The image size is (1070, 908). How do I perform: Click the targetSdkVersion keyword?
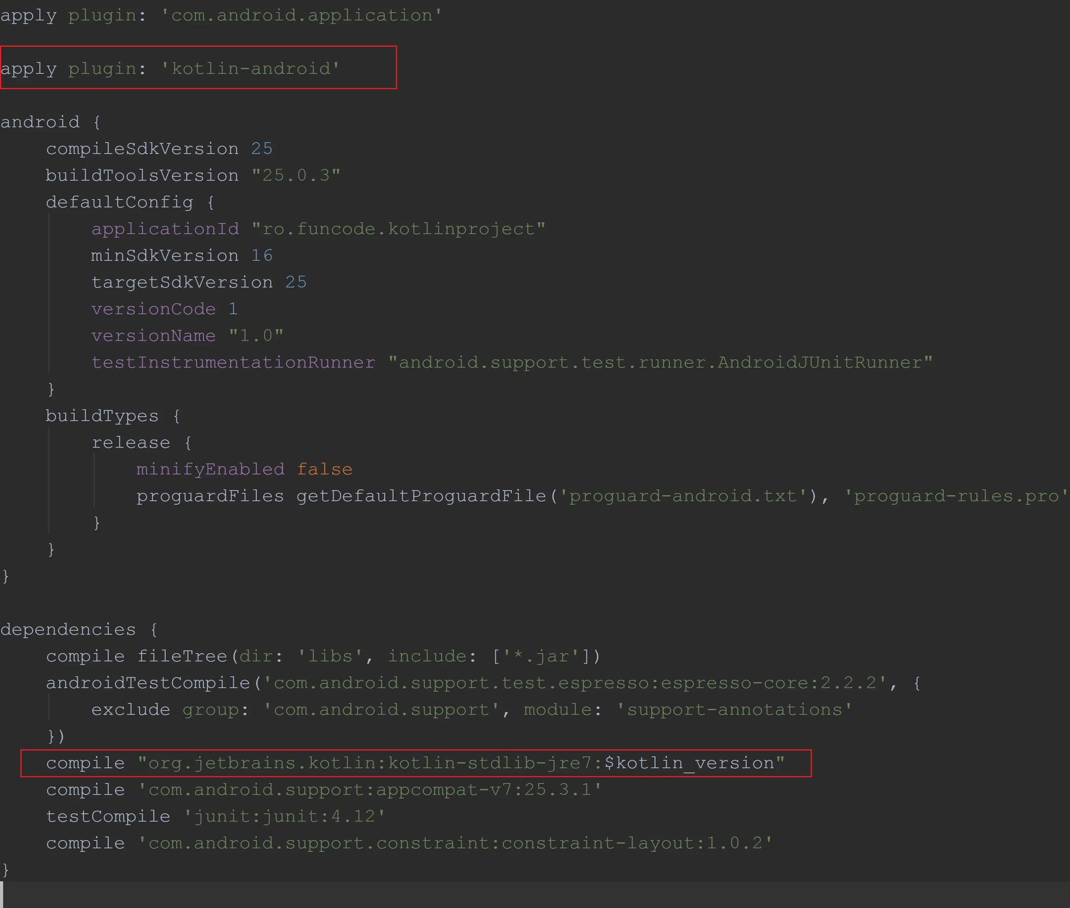point(182,283)
